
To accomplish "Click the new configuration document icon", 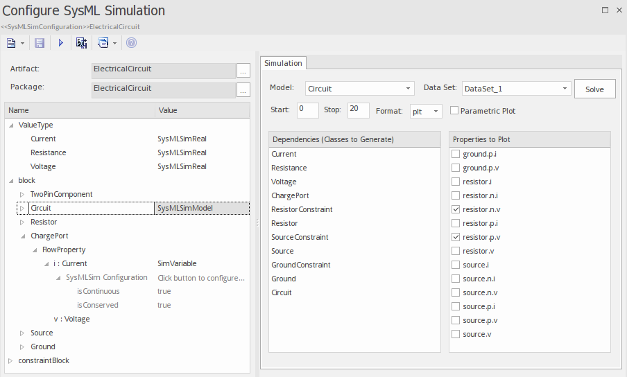I will point(11,43).
